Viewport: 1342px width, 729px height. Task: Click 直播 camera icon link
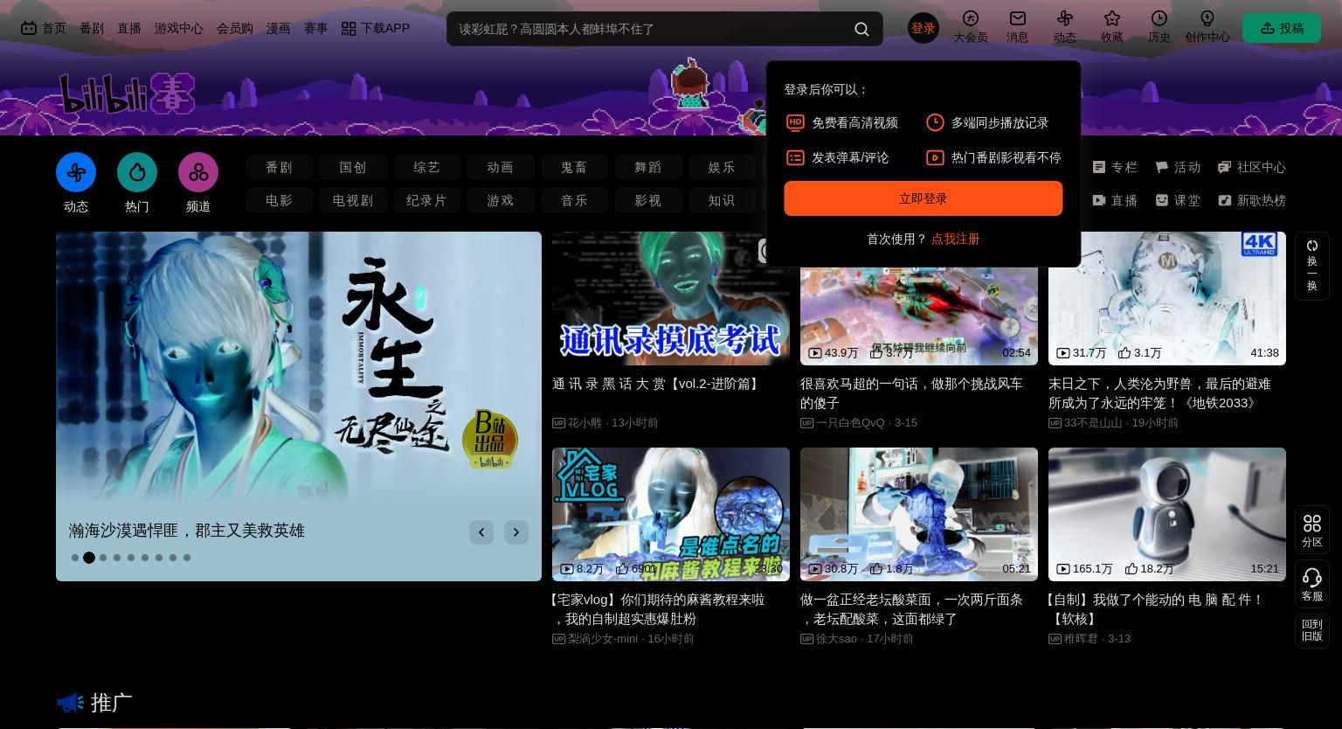pyautogui.click(x=1115, y=200)
